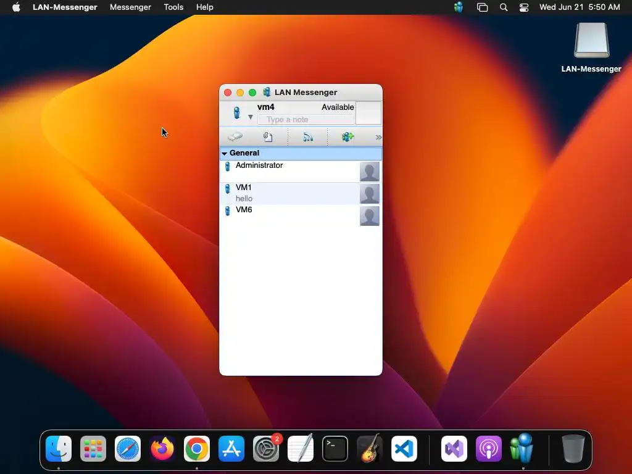Open the Messenger menu
The width and height of the screenshot is (632, 474).
pyautogui.click(x=130, y=7)
